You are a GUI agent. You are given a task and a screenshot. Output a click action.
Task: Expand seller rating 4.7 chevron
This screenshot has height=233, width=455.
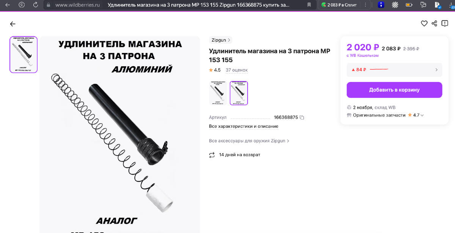tap(422, 115)
